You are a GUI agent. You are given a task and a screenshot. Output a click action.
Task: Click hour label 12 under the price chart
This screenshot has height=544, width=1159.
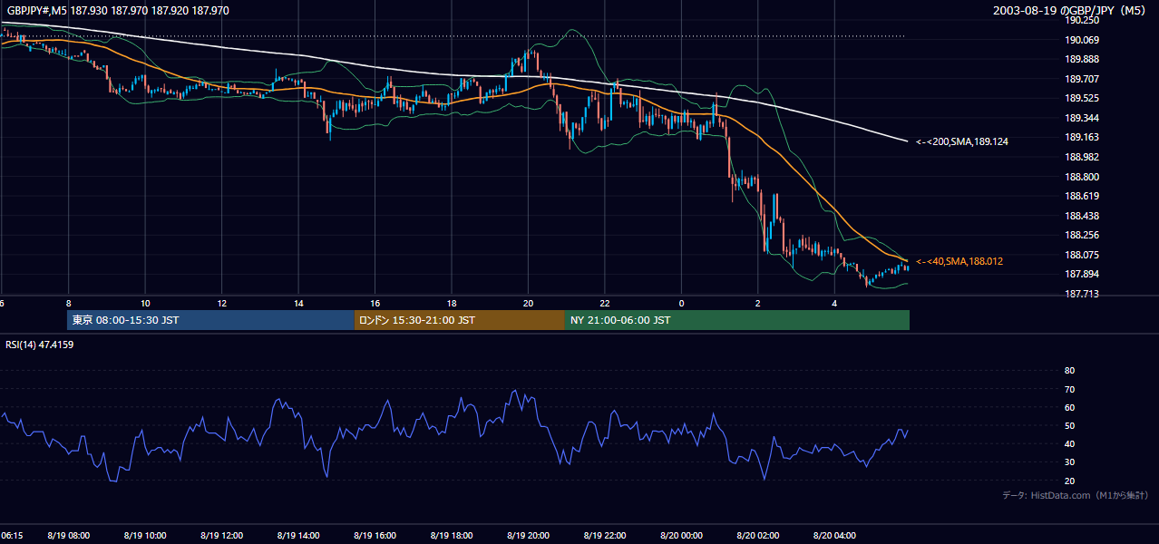[221, 303]
